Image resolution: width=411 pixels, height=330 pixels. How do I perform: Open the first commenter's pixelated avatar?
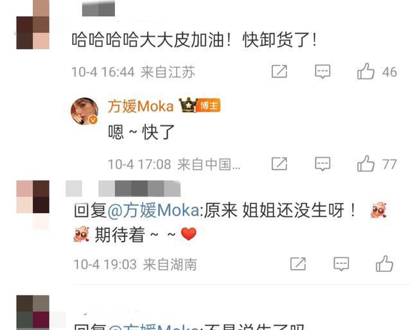click(x=33, y=24)
